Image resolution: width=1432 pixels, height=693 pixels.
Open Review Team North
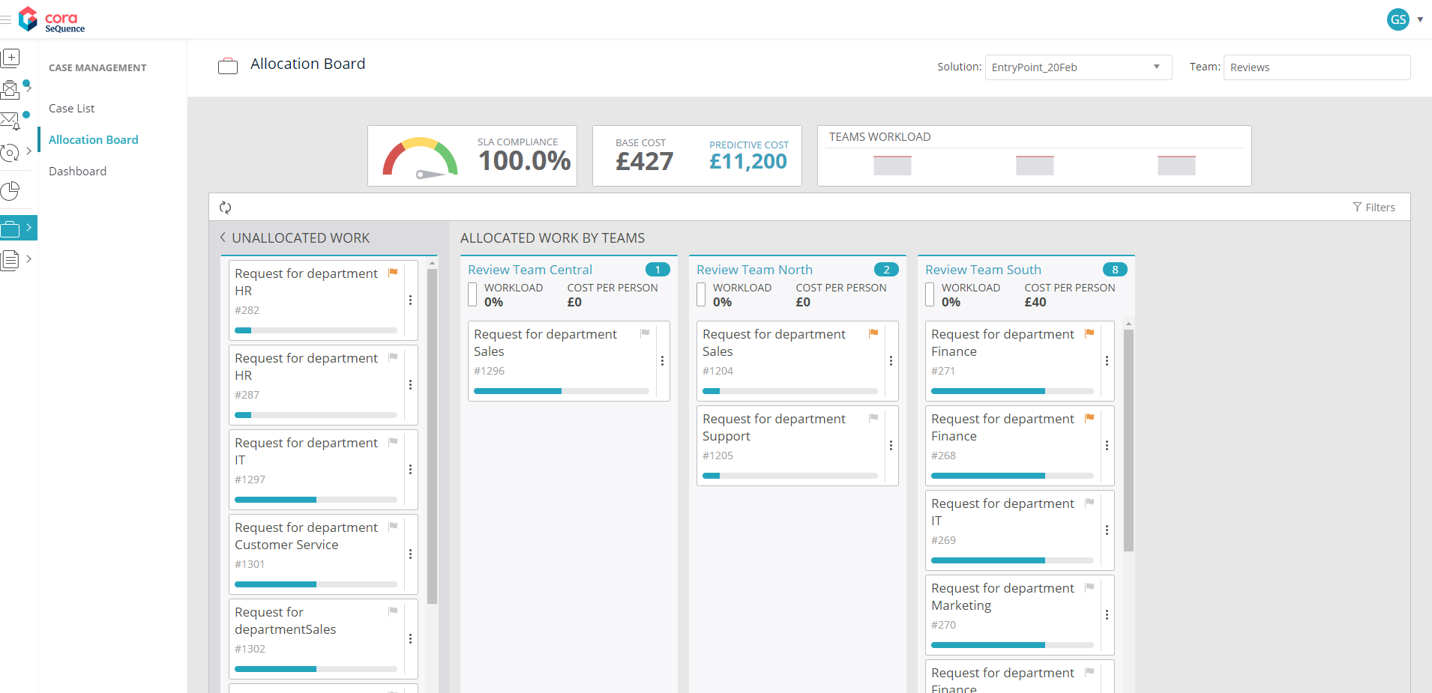click(x=754, y=270)
